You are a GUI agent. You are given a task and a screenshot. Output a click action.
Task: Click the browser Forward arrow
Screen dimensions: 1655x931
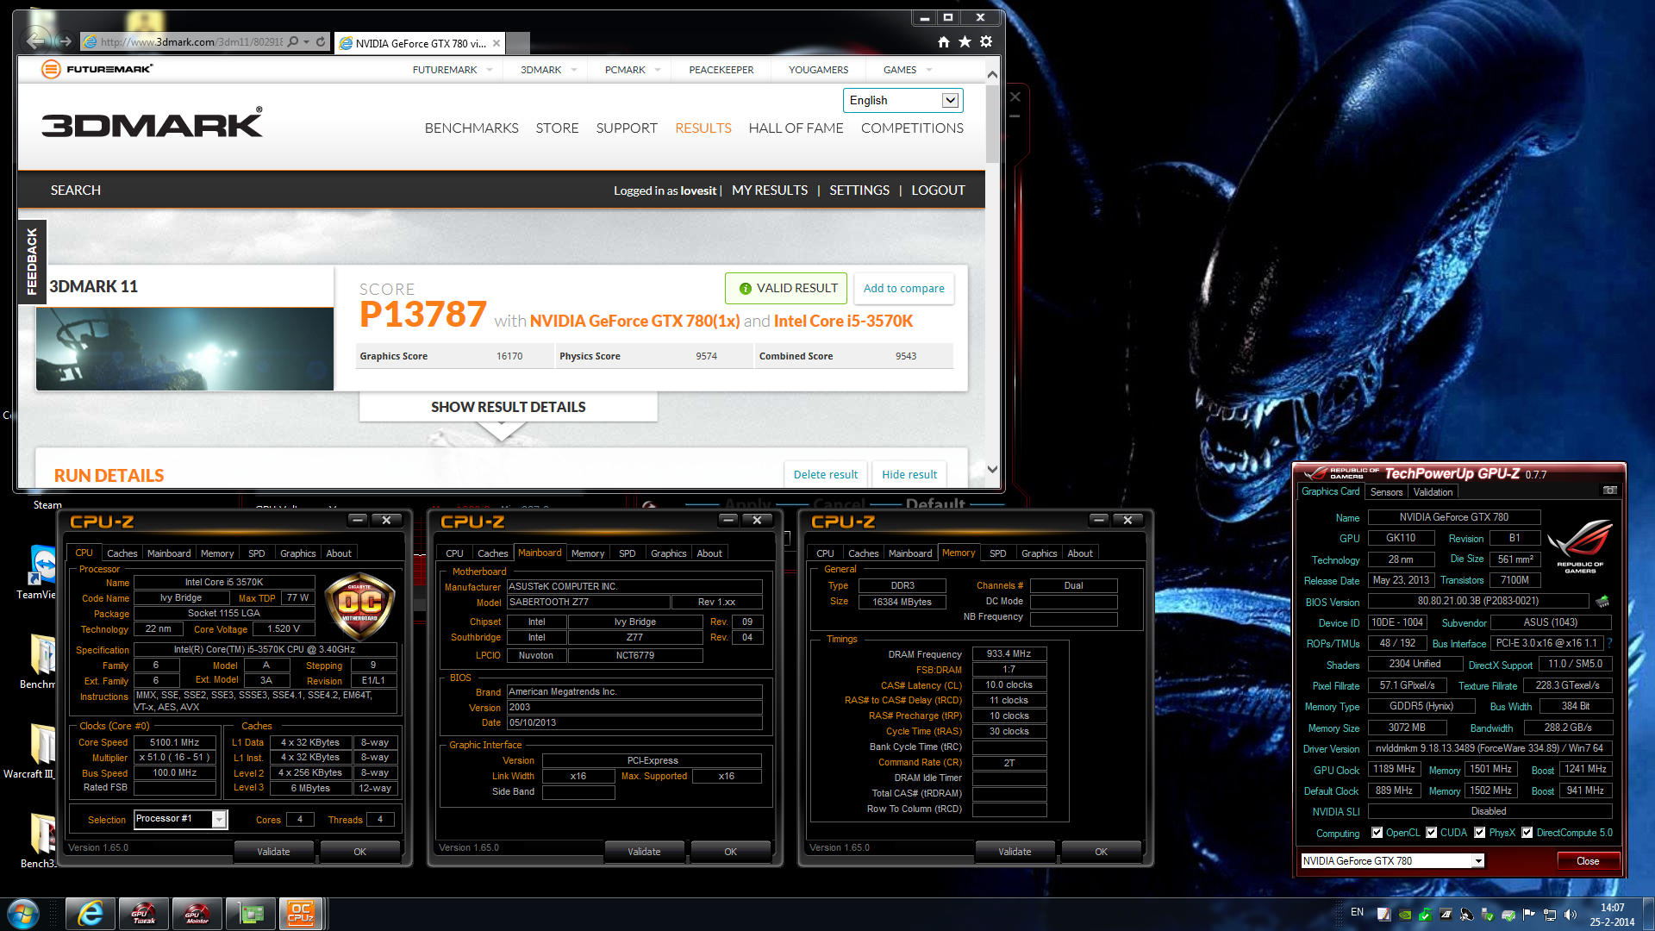click(65, 41)
